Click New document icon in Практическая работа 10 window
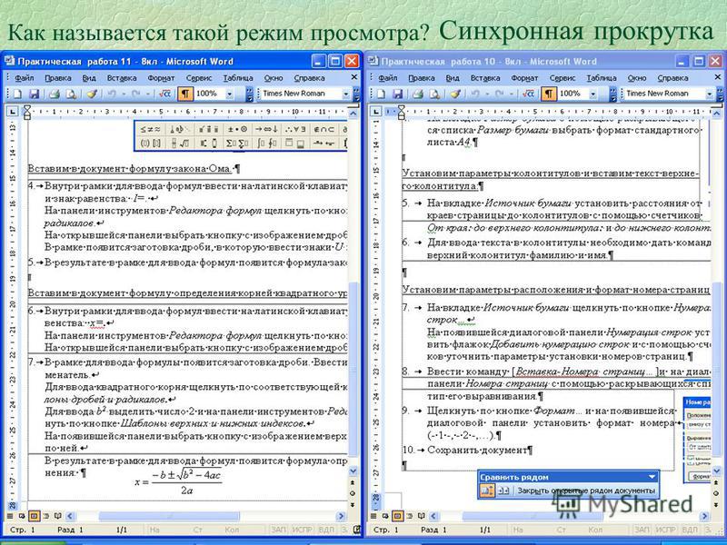 tap(381, 94)
